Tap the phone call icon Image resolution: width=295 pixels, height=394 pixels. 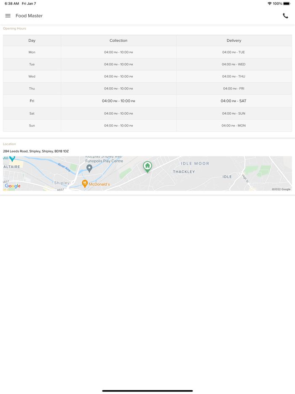[x=285, y=16]
